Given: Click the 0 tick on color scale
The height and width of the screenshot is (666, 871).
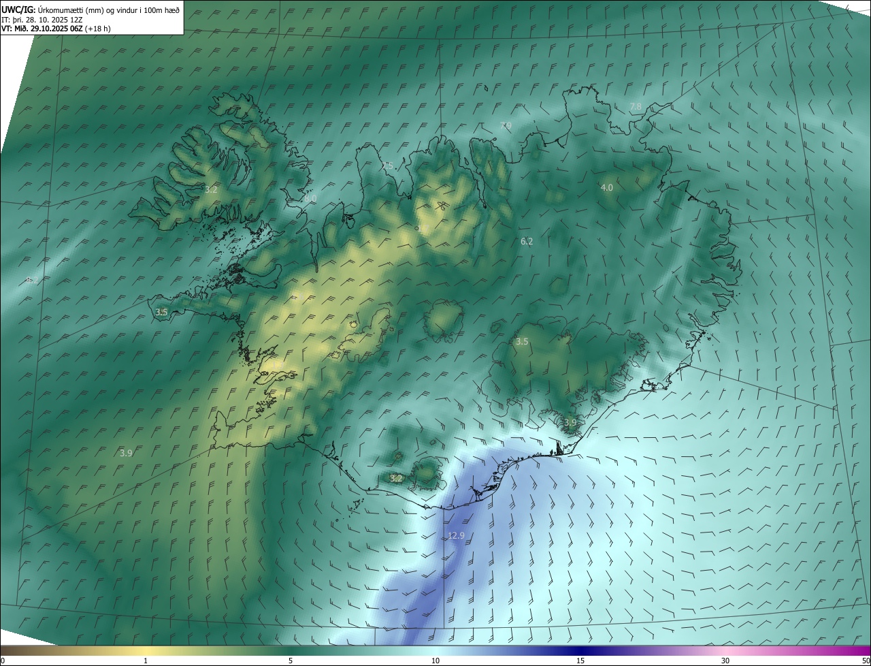Looking at the screenshot, I should click(3, 661).
